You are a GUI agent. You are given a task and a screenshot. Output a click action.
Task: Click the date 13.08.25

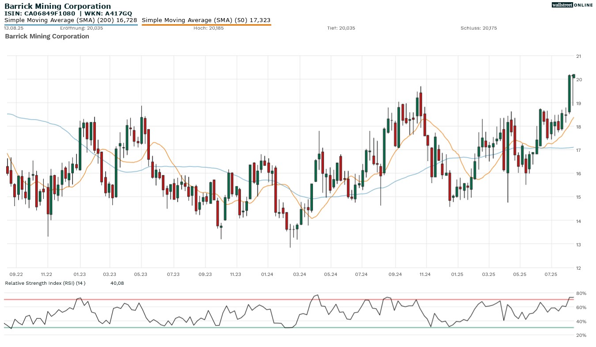click(13, 28)
